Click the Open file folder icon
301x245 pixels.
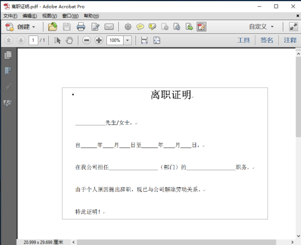[x=53, y=27]
